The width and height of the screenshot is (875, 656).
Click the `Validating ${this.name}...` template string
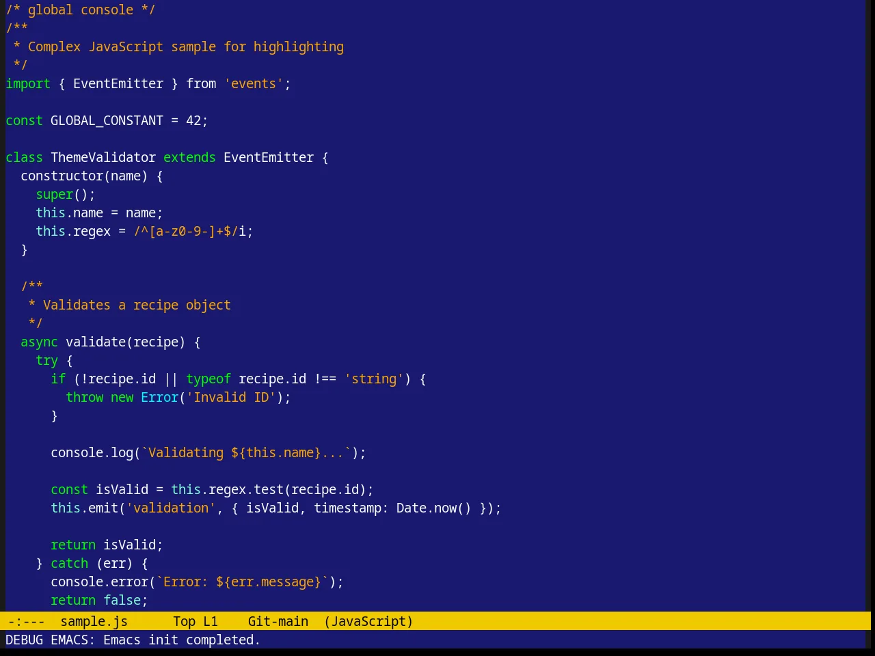point(246,452)
